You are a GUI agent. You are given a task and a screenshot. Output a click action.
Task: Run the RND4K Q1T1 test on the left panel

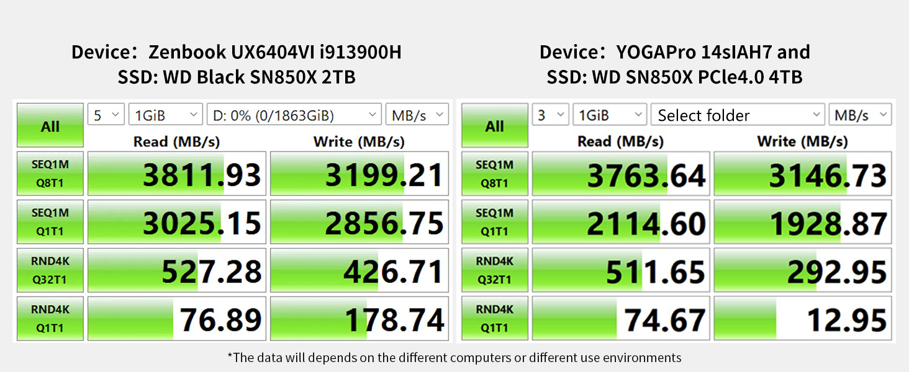point(49,318)
